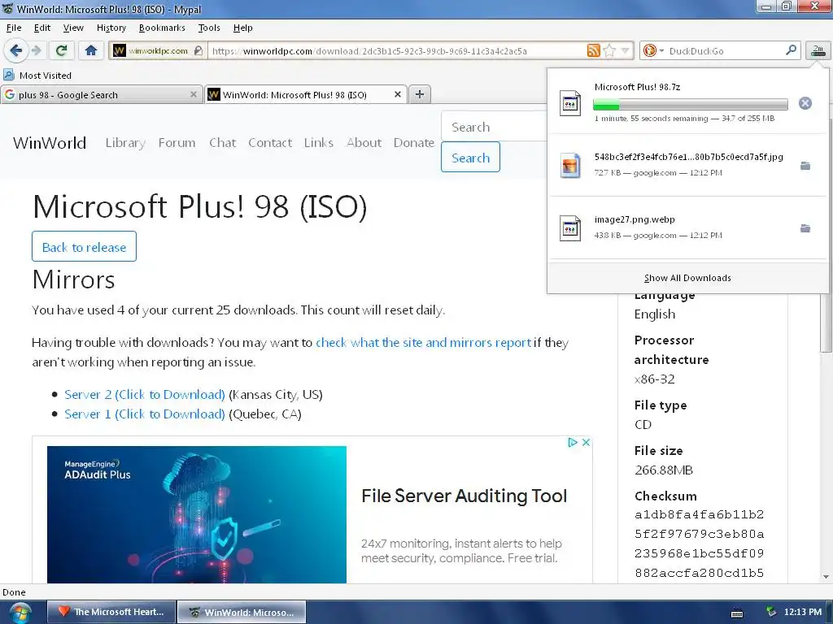Close the plus 98 - Google Search tab
Image resolution: width=833 pixels, height=624 pixels.
(194, 94)
